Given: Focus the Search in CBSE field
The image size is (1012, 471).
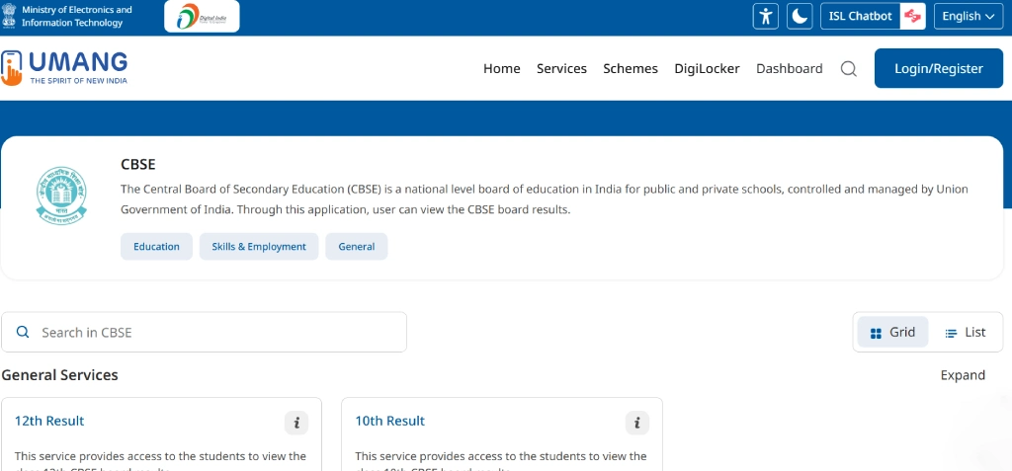Looking at the screenshot, I should [204, 333].
